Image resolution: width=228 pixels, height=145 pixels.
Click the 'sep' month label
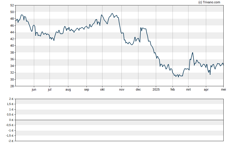(87, 90)
